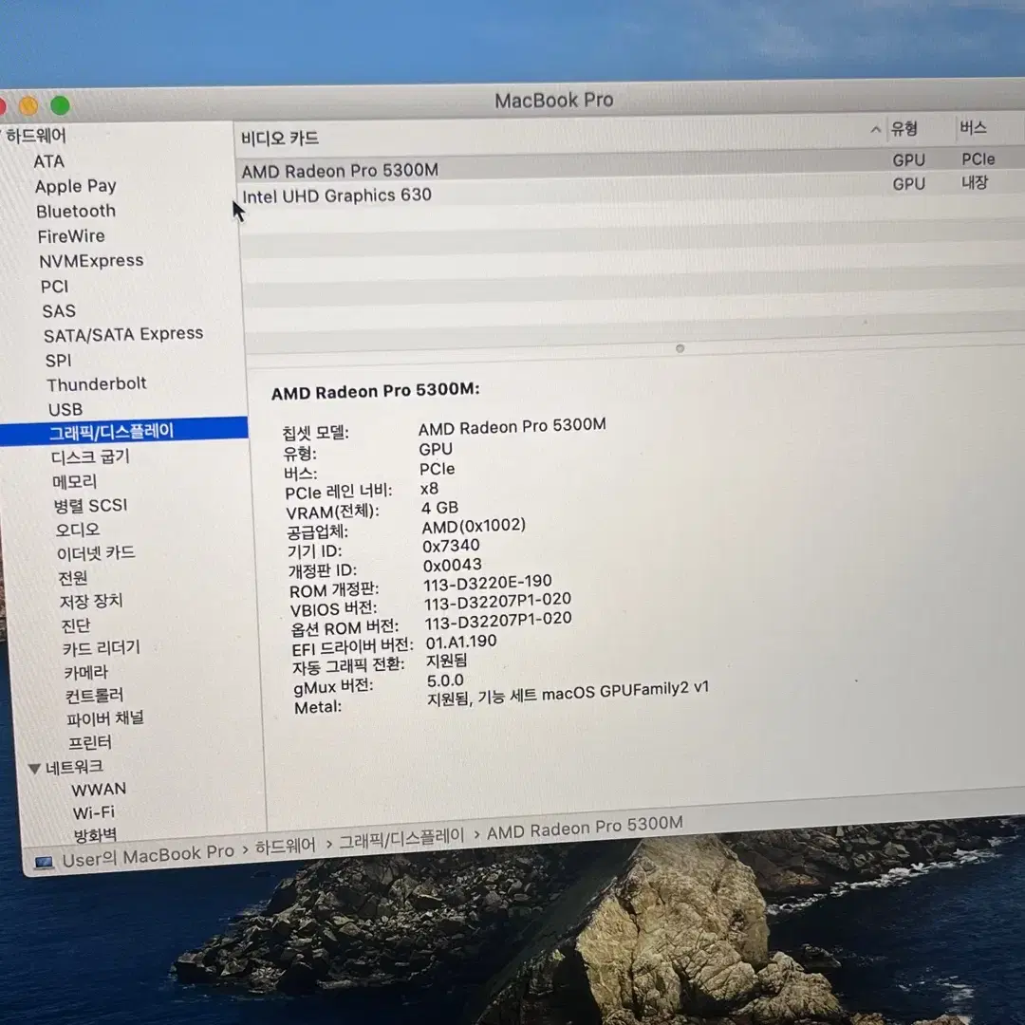Open SATA/SATA Express section
This screenshot has height=1025, width=1025.
click(122, 335)
